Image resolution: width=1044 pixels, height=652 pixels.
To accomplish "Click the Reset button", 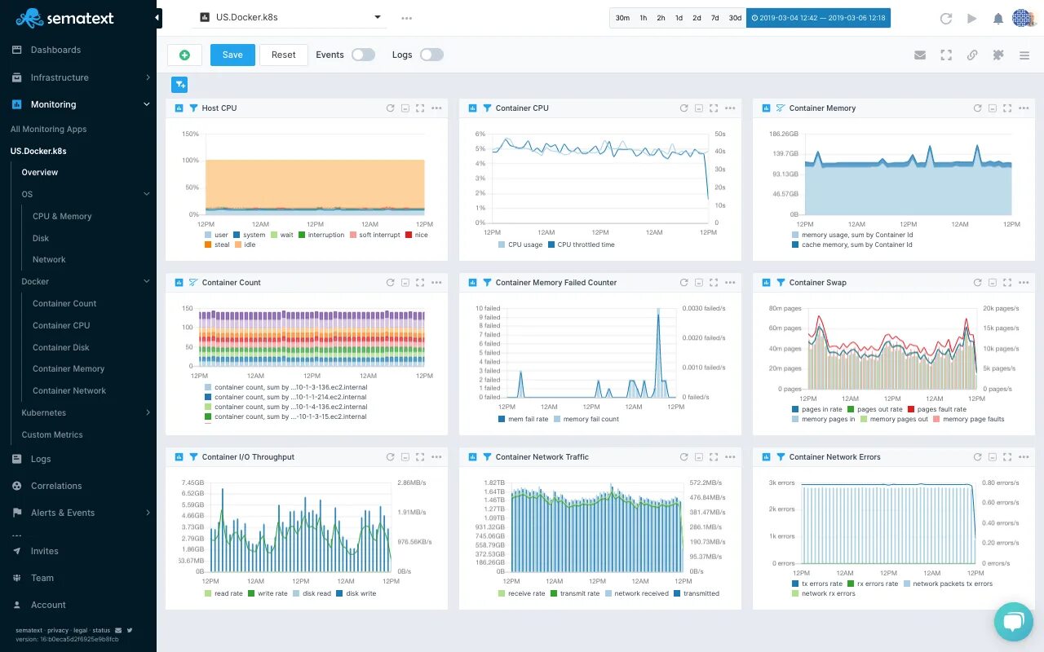I will (x=284, y=55).
